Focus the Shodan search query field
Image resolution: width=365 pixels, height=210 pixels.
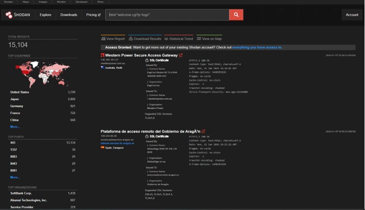(167, 15)
